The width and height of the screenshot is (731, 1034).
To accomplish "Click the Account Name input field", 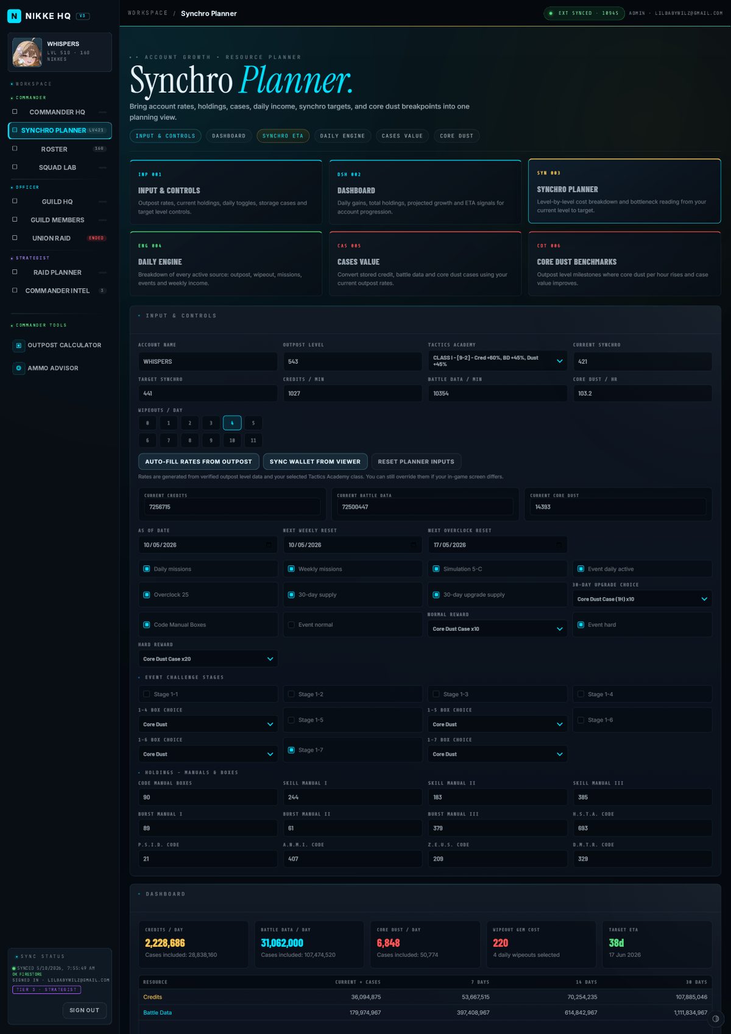I will [x=208, y=361].
